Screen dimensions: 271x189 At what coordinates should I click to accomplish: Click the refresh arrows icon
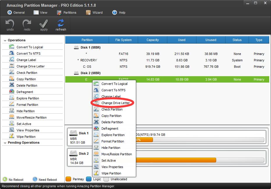[x=61, y=23]
